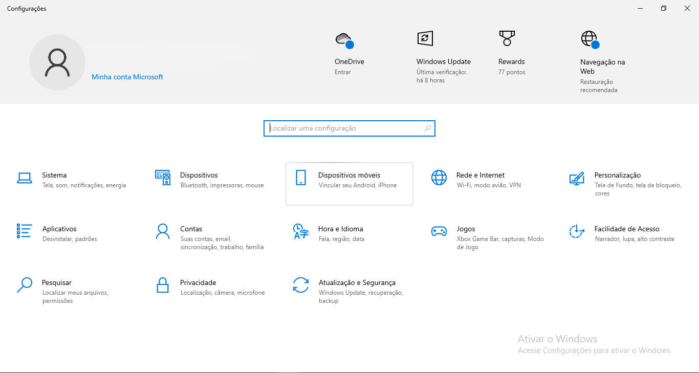The height and width of the screenshot is (373, 699).
Task: Click the Privacidade padlock icon
Action: (x=162, y=285)
